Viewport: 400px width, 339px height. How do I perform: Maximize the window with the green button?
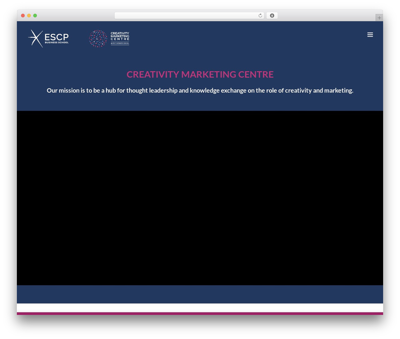[x=35, y=16]
